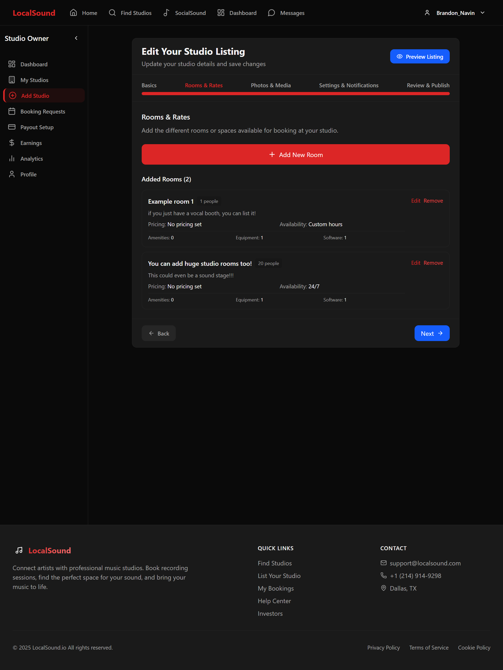Click the LocalSound logo in header
The width and height of the screenshot is (503, 670).
tap(34, 13)
